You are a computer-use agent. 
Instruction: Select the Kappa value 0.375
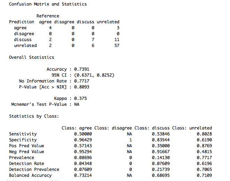point(80,99)
